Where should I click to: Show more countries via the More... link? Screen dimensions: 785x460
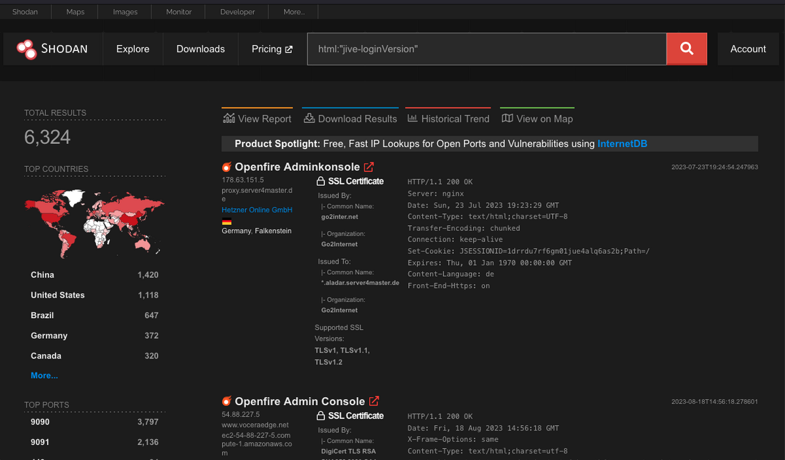[x=43, y=375]
